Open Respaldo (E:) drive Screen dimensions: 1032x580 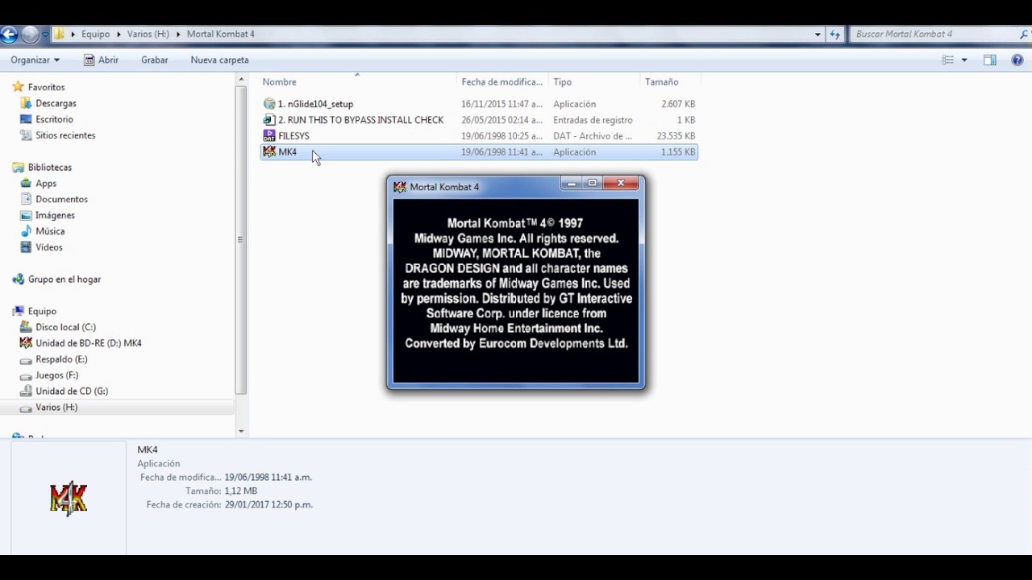(61, 359)
